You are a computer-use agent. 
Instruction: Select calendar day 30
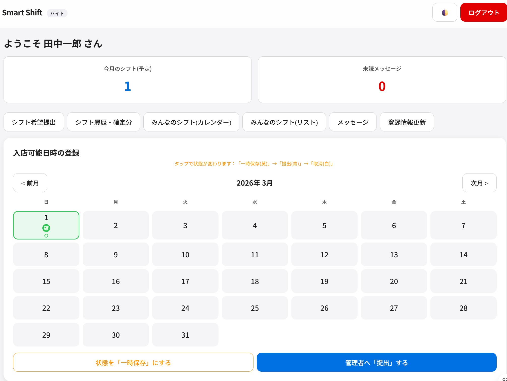coord(116,335)
